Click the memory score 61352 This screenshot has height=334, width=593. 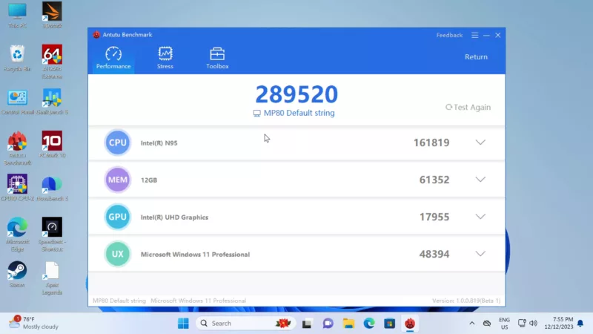[x=434, y=180]
